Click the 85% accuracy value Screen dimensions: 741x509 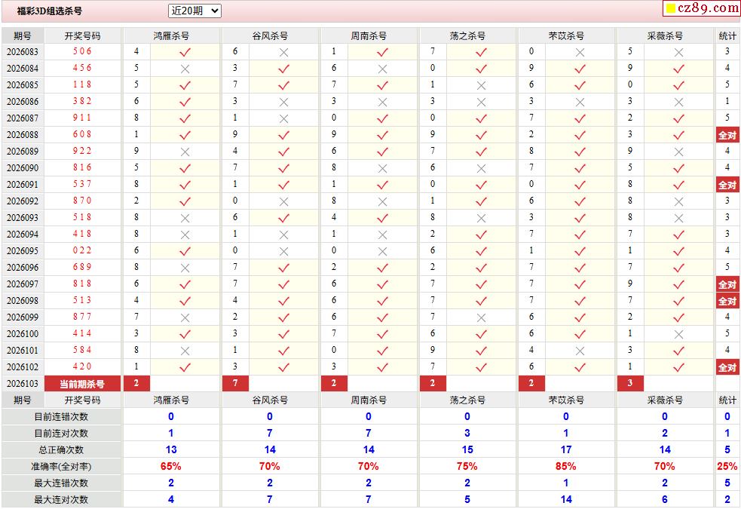pyautogui.click(x=565, y=467)
